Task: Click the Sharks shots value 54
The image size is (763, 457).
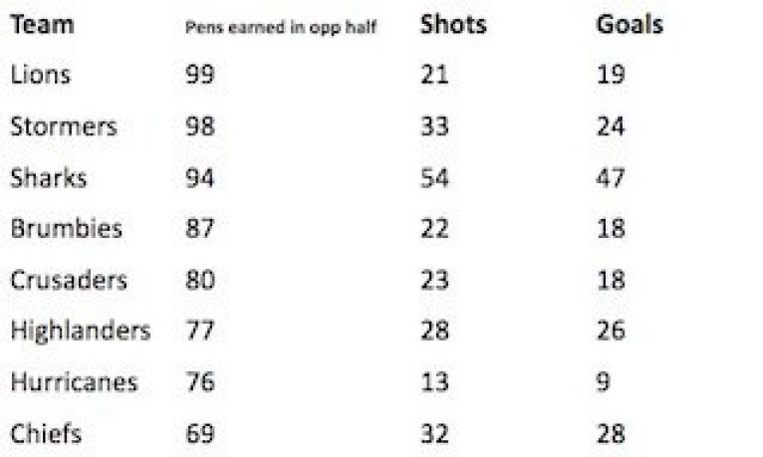Action: [434, 178]
